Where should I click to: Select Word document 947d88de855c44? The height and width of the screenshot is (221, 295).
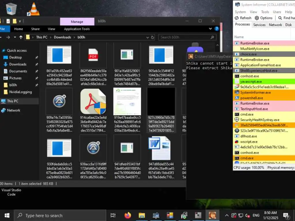pyautogui.click(x=160, y=148)
